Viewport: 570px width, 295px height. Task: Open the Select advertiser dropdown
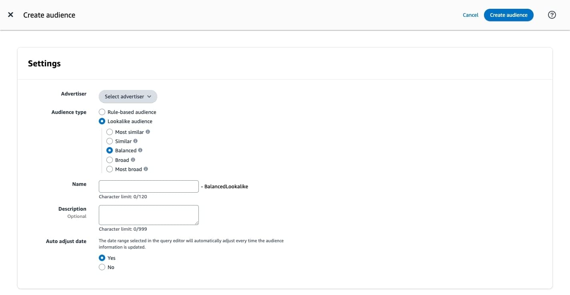[x=128, y=96]
